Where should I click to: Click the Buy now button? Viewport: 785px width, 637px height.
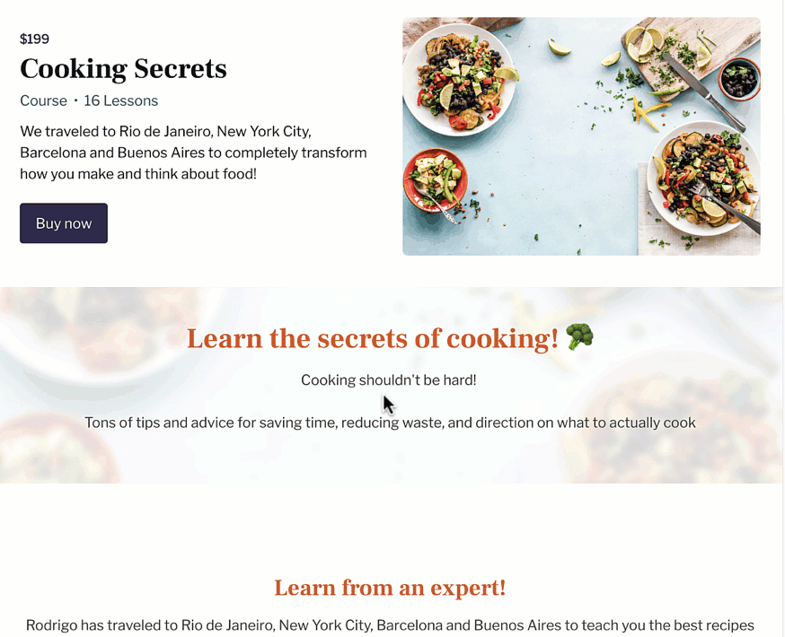coord(64,223)
